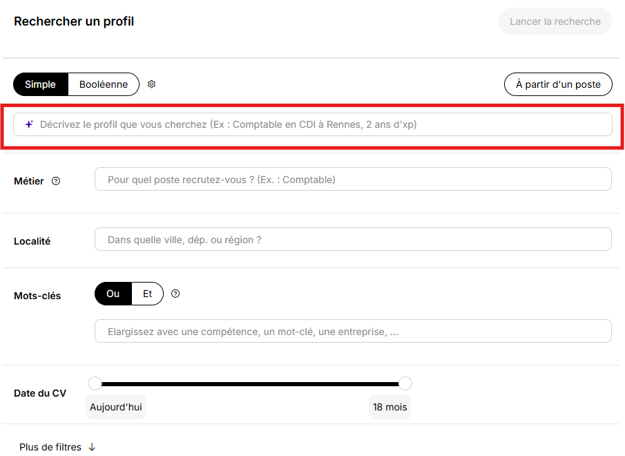This screenshot has height=456, width=625.
Task: Select the Ou keyword operator
Action: point(113,294)
